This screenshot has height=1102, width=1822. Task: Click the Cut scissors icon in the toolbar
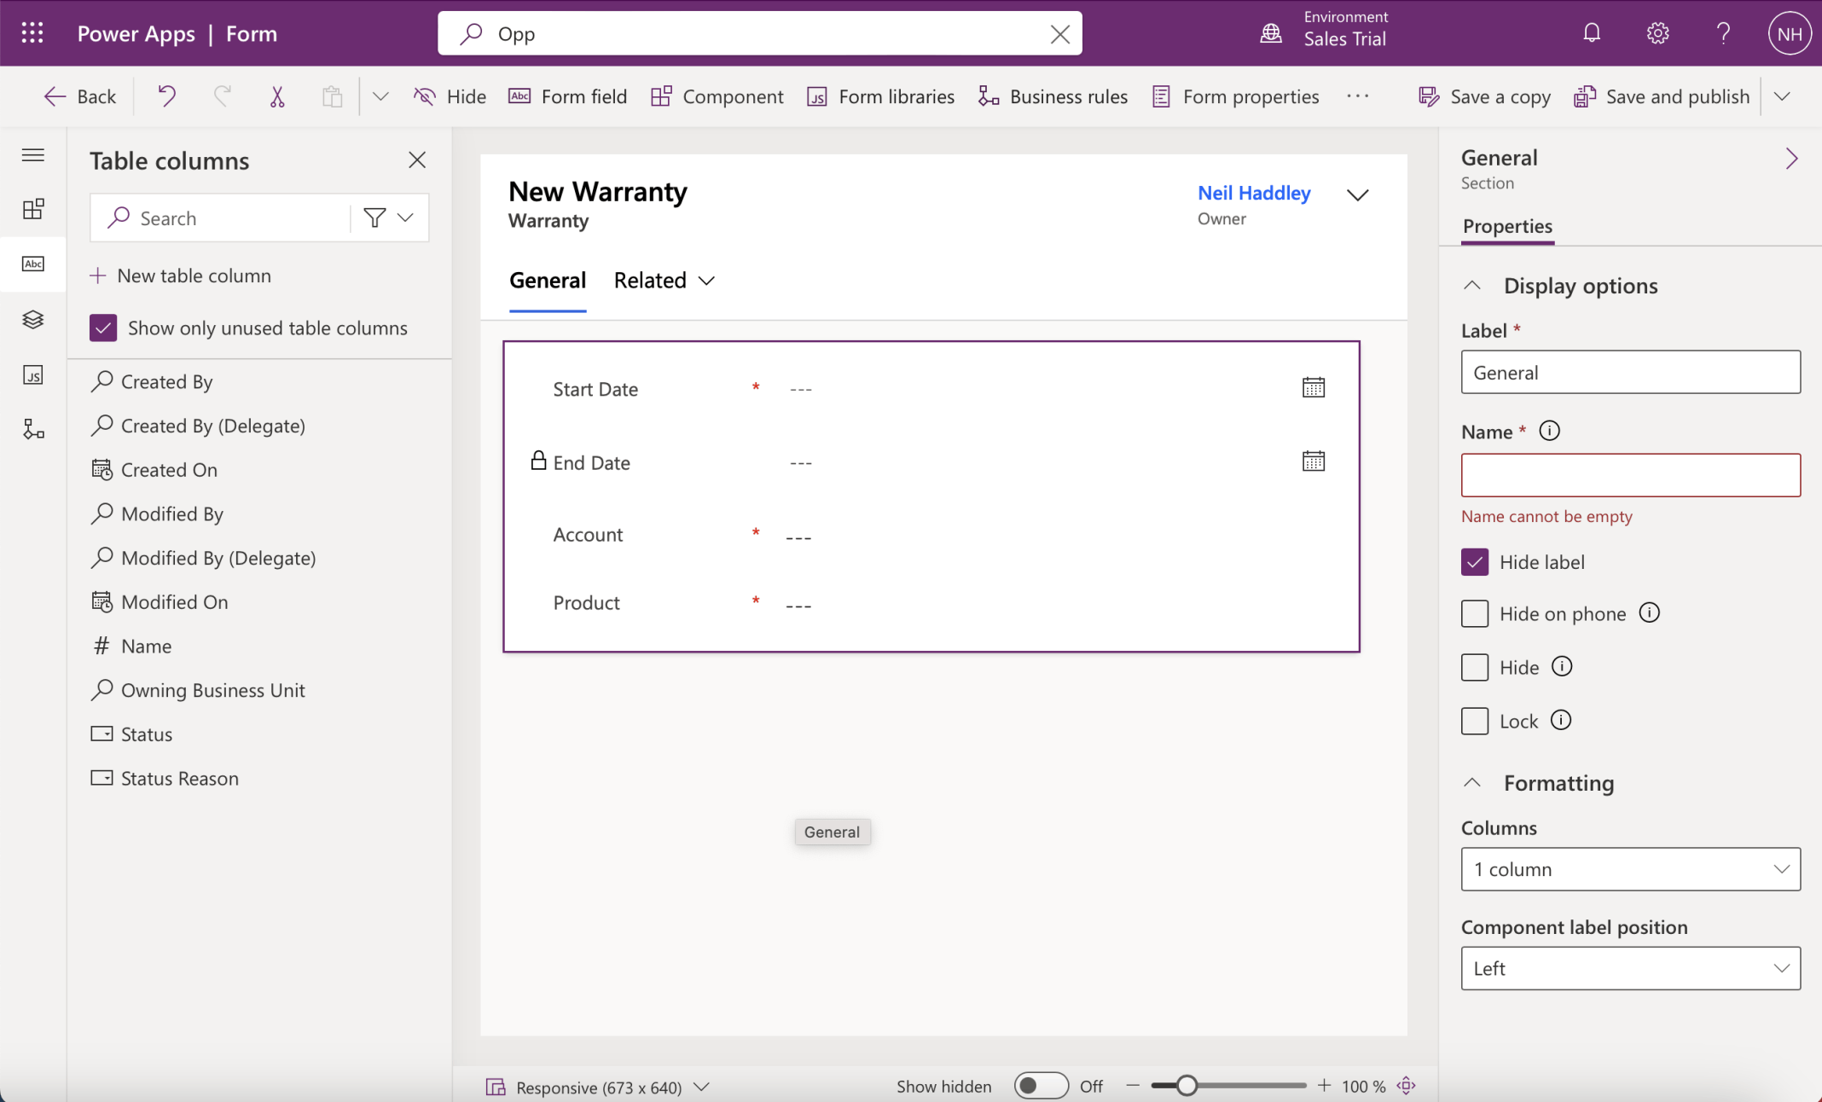276,96
